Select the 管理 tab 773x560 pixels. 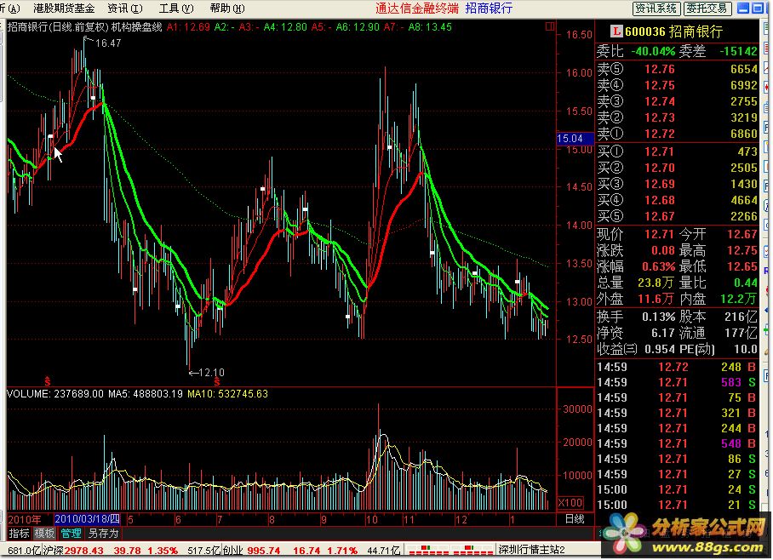click(x=71, y=534)
